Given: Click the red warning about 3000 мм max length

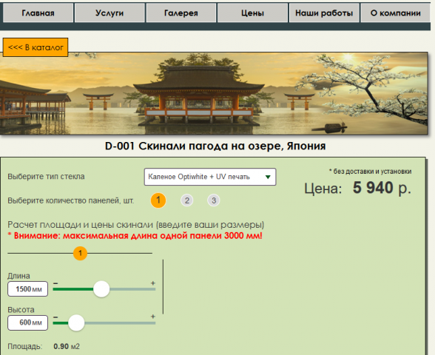Looking at the screenshot, I should pos(135,236).
